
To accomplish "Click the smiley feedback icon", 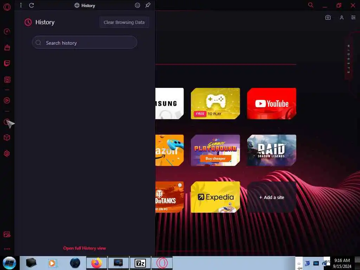I will pyautogui.click(x=137, y=5).
